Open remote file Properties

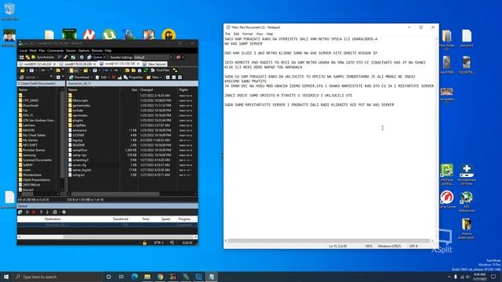133,78
